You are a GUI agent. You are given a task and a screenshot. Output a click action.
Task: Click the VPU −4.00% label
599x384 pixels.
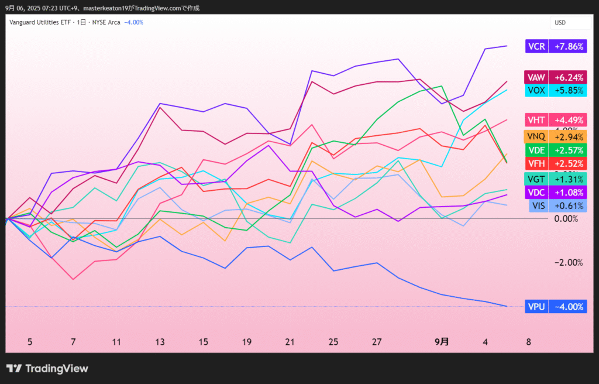[x=556, y=306]
